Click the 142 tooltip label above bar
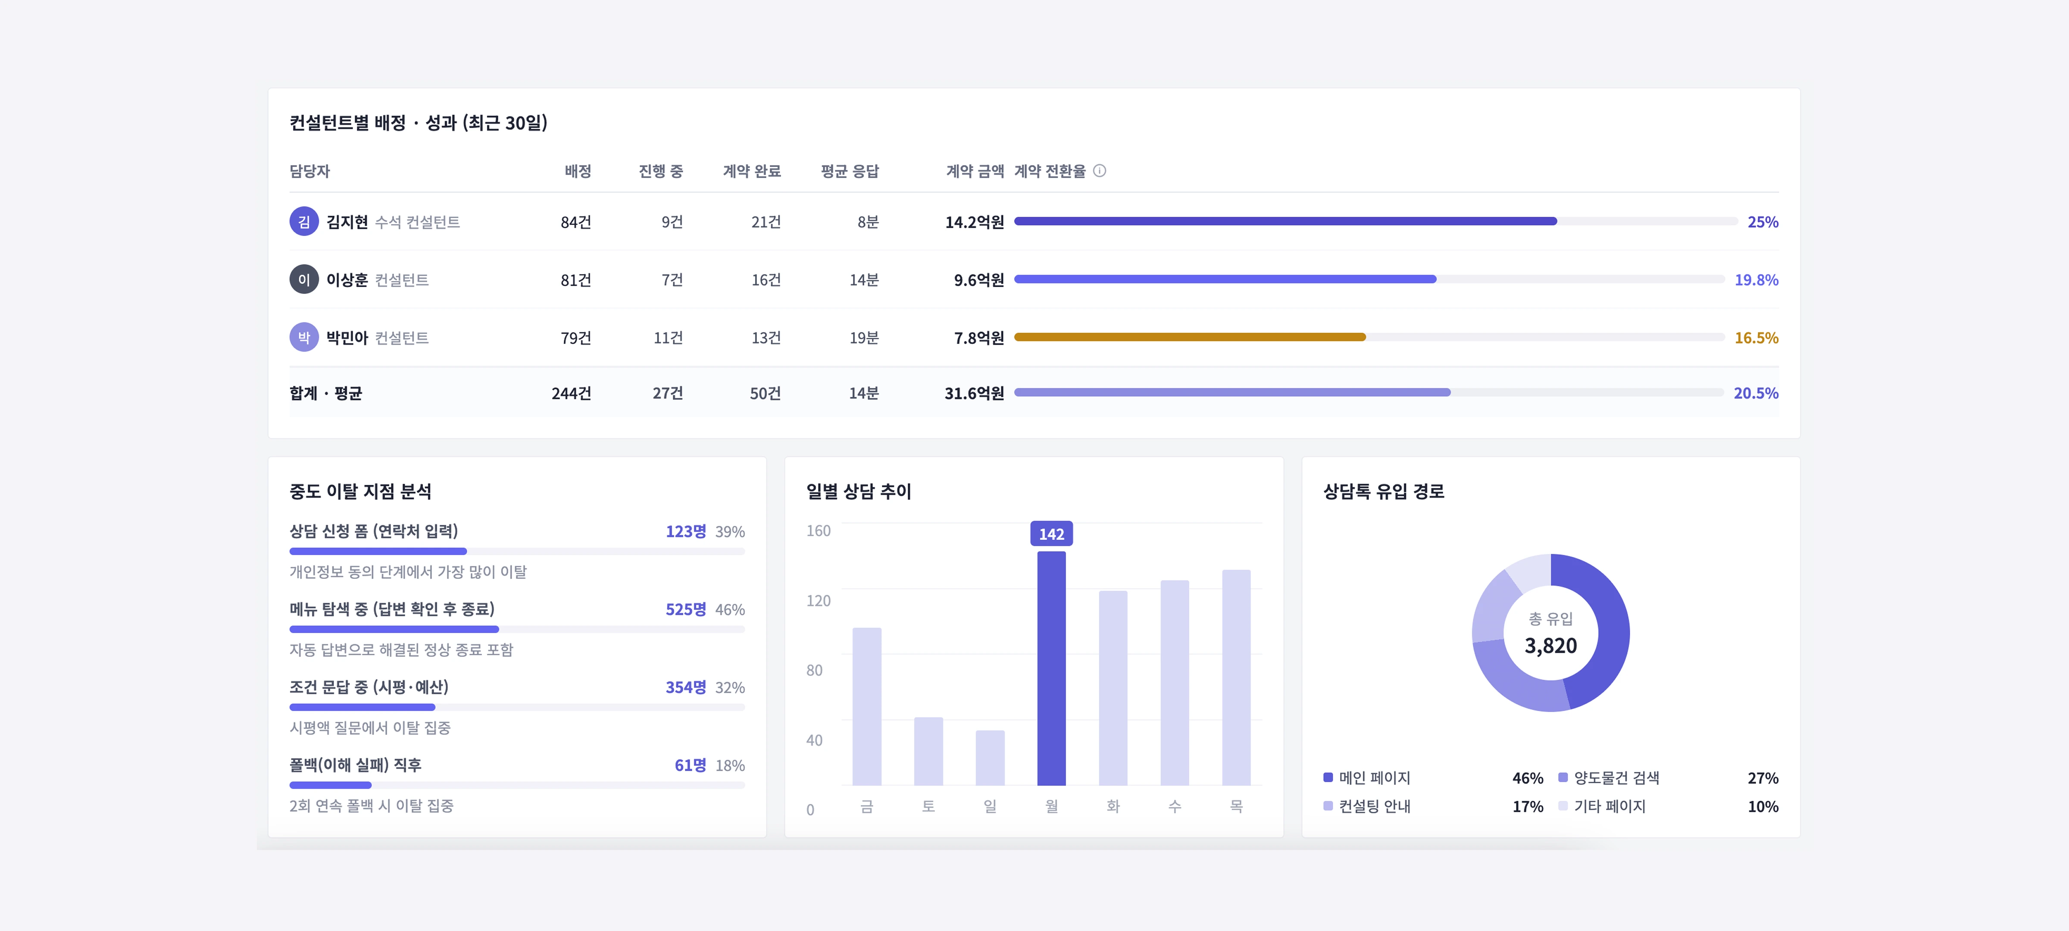2069x931 pixels. [x=1051, y=534]
